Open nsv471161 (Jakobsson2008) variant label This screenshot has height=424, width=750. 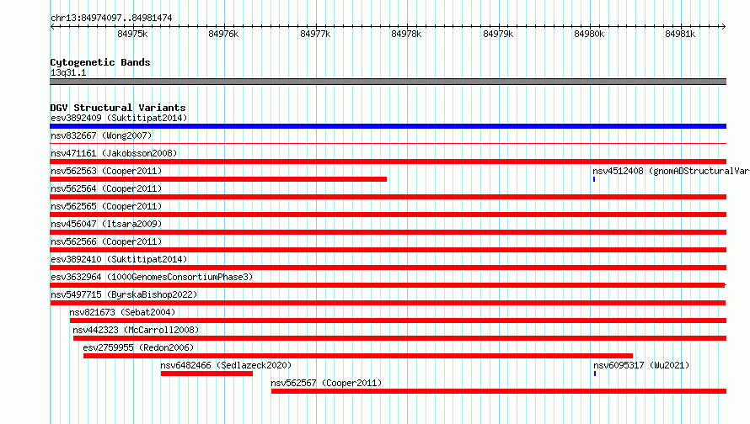point(114,153)
